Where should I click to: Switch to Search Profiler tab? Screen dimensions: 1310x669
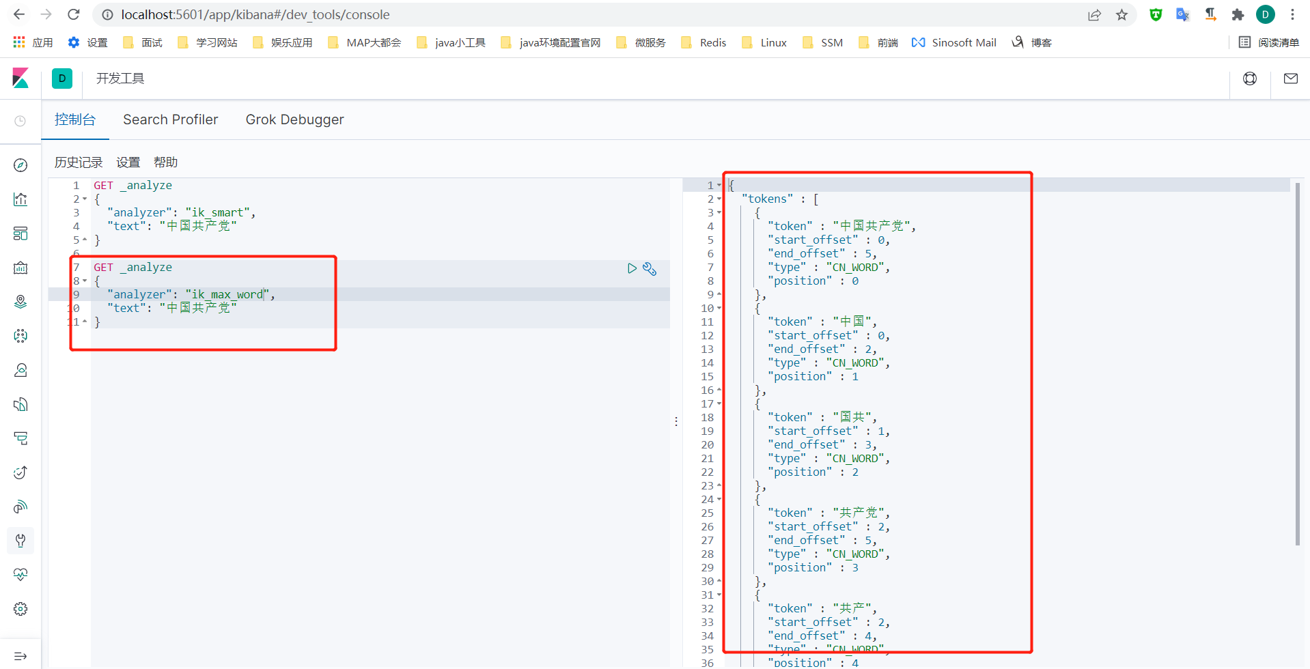(x=171, y=119)
